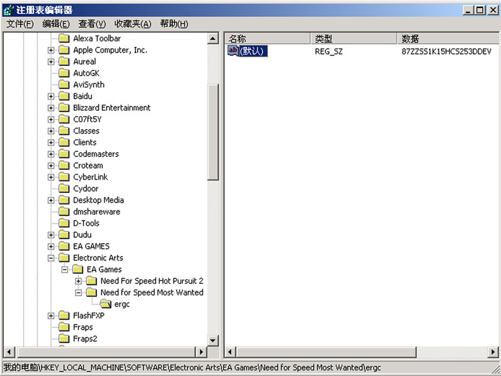Expand the Baidu key
The height and width of the screenshot is (376, 501).
pos(51,97)
